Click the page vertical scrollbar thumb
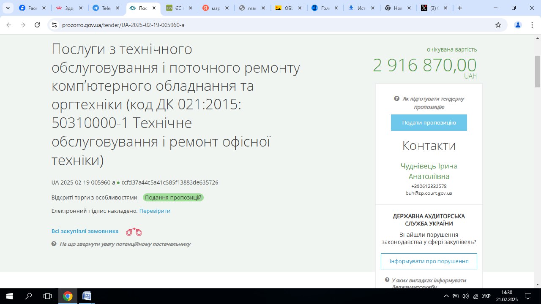 tap(537, 72)
